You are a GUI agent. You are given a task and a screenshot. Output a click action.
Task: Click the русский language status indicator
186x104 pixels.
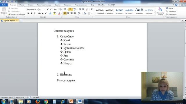click(36, 97)
